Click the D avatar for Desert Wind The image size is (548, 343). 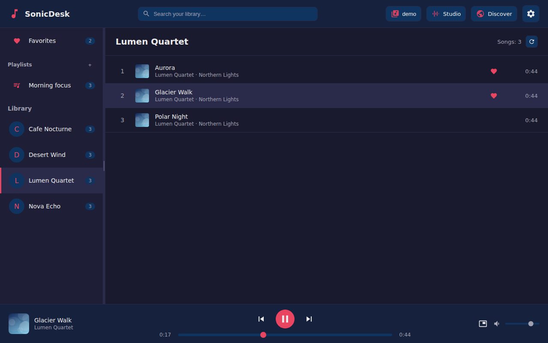(17, 155)
